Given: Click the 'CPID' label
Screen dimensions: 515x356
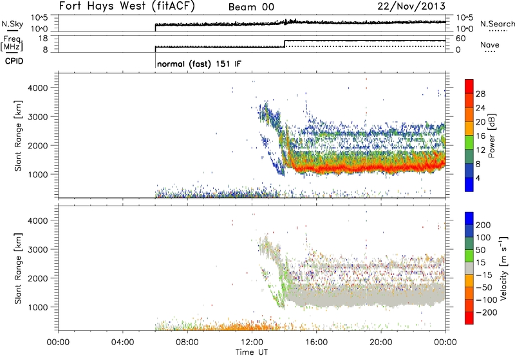Looking at the screenshot, I should point(14,61).
